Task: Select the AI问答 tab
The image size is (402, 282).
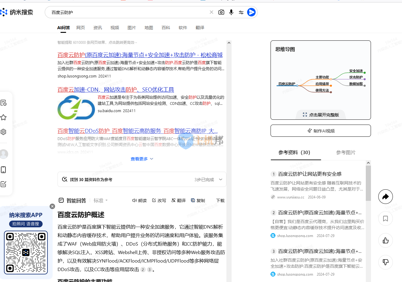Action: 64,28
